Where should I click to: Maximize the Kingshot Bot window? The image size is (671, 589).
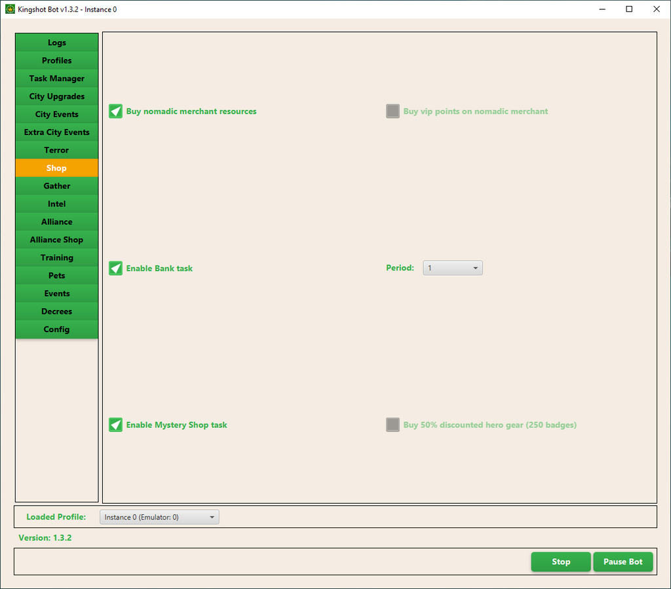point(629,9)
